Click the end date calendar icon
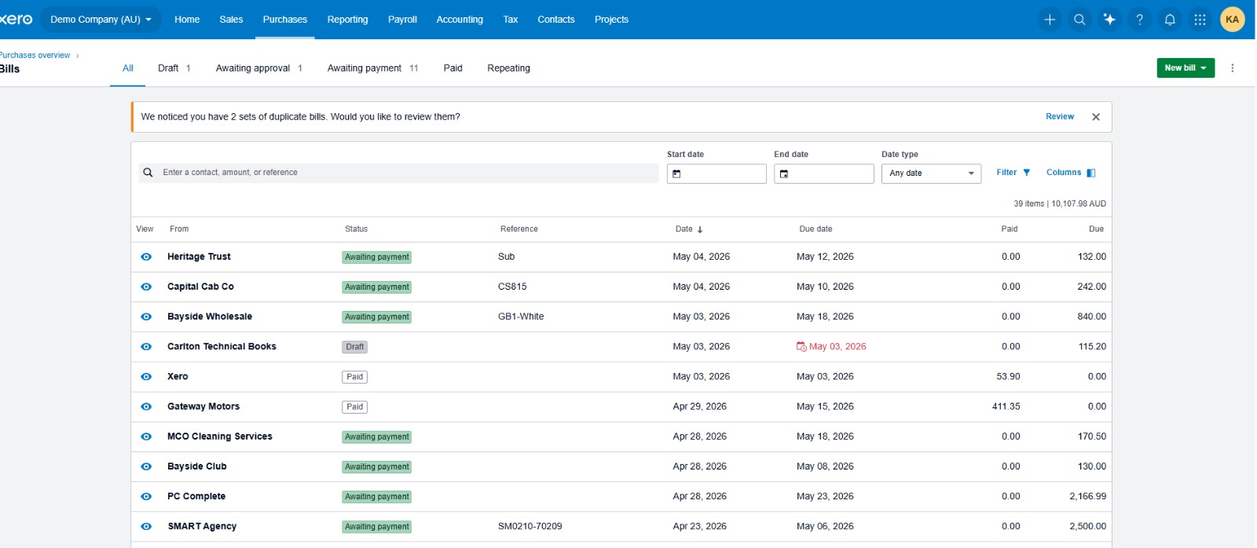The width and height of the screenshot is (1257, 548). (783, 174)
